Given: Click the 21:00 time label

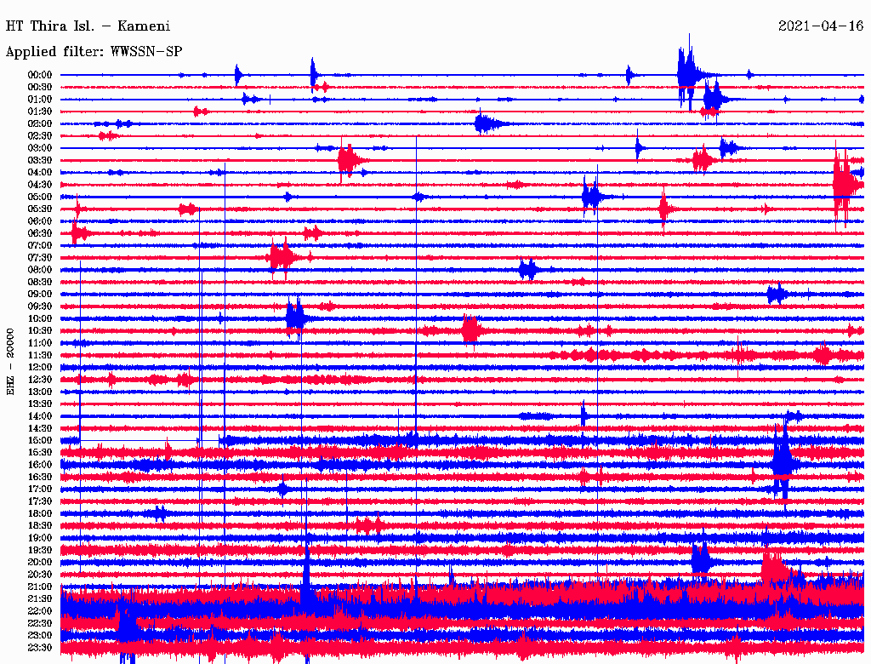Looking at the screenshot, I should point(40,587).
